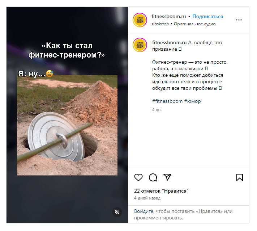Open comments via the speech bubble icon
The width and height of the screenshot is (257, 231).
click(153, 177)
